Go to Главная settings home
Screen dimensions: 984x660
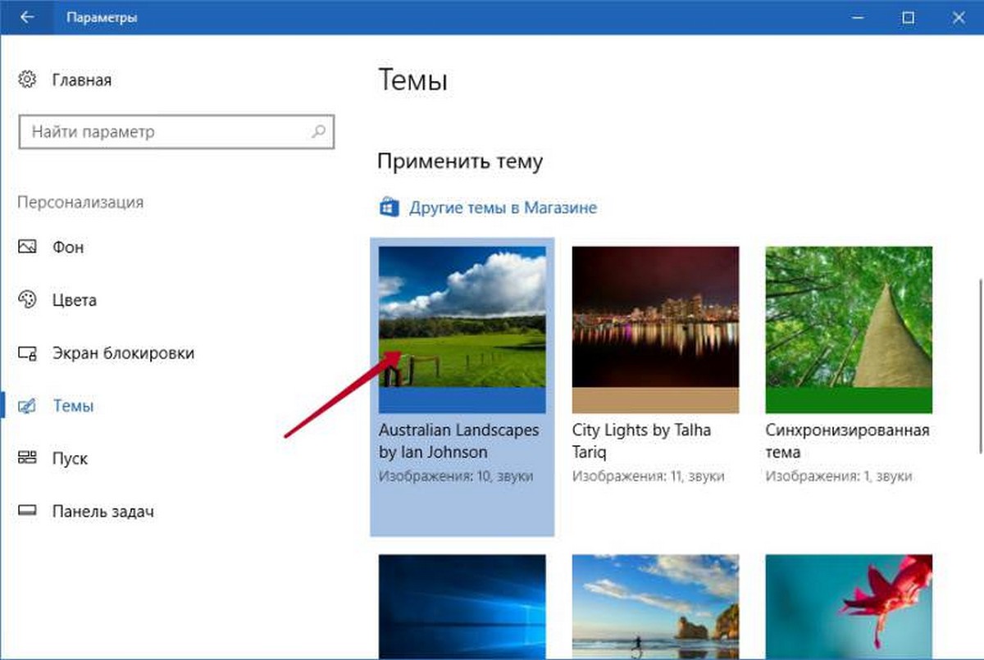[81, 80]
